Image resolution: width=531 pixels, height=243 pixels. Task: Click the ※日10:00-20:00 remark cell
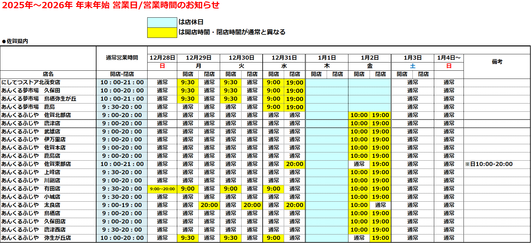489,164
